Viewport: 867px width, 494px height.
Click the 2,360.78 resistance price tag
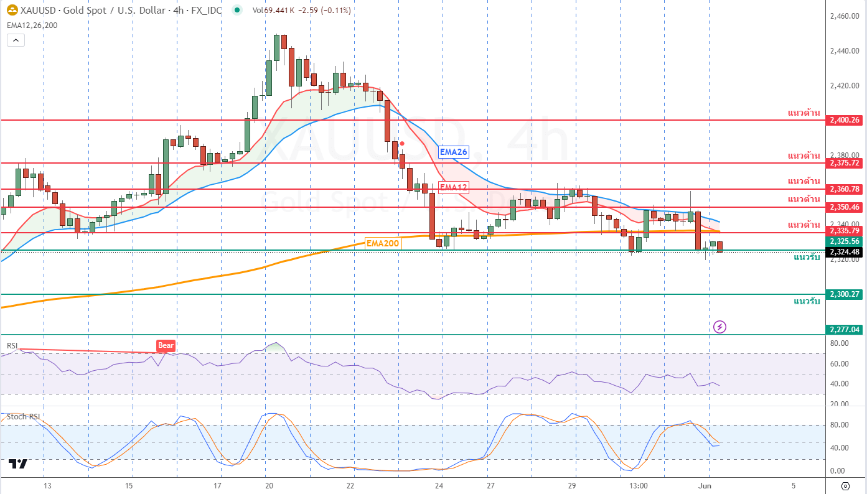[845, 189]
